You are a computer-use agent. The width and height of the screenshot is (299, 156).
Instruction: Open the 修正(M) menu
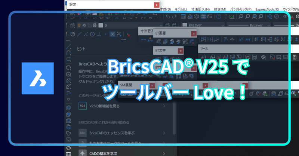[x=220, y=9]
